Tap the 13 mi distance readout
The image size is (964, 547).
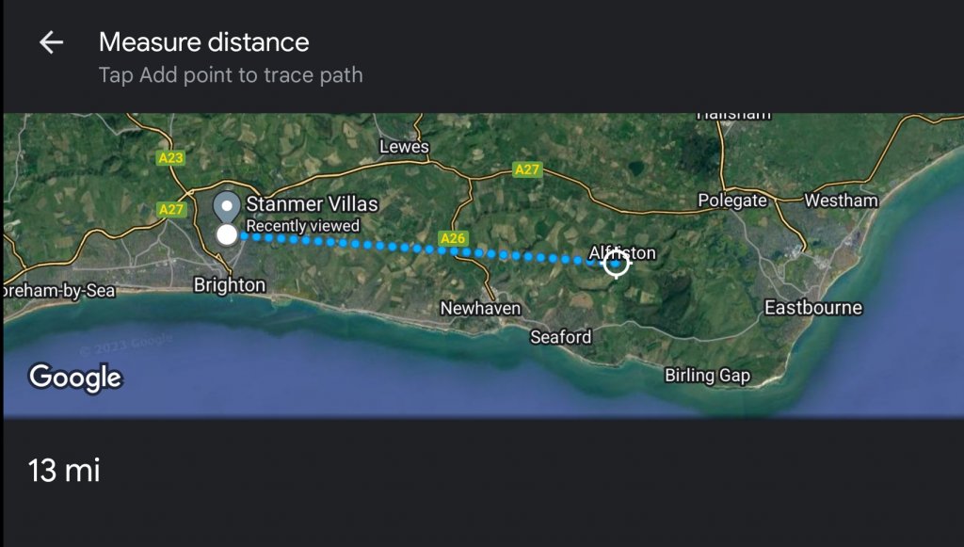pyautogui.click(x=64, y=470)
